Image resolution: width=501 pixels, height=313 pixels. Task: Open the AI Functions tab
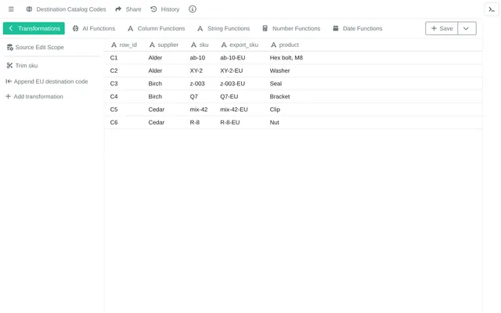(94, 28)
